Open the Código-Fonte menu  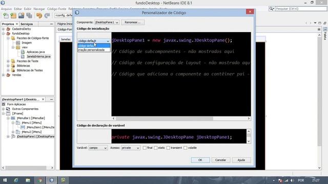(56, 9)
